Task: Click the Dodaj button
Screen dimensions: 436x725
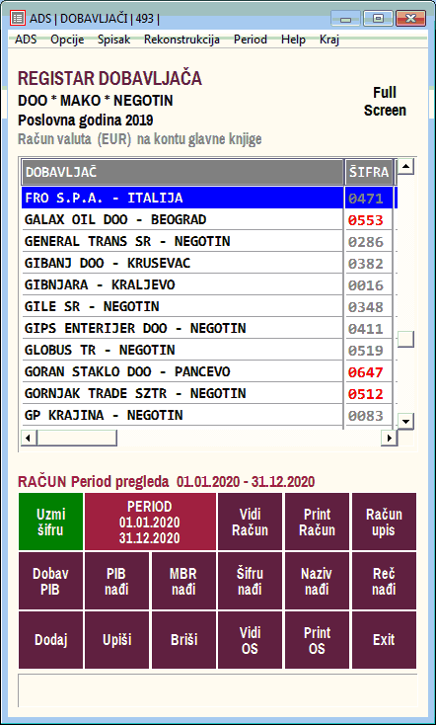Action: pos(51,640)
